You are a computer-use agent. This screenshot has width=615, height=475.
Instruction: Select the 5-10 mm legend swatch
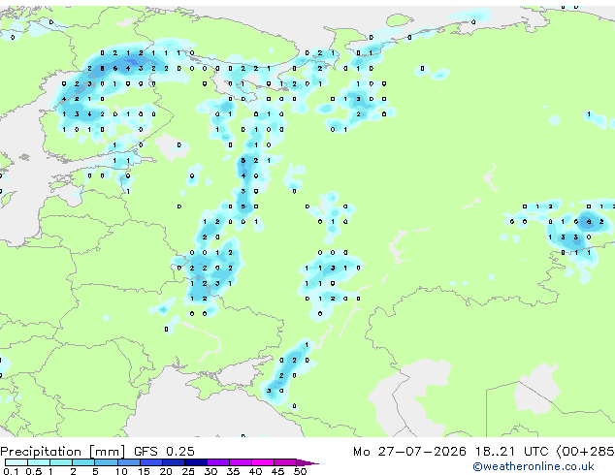click(107, 462)
